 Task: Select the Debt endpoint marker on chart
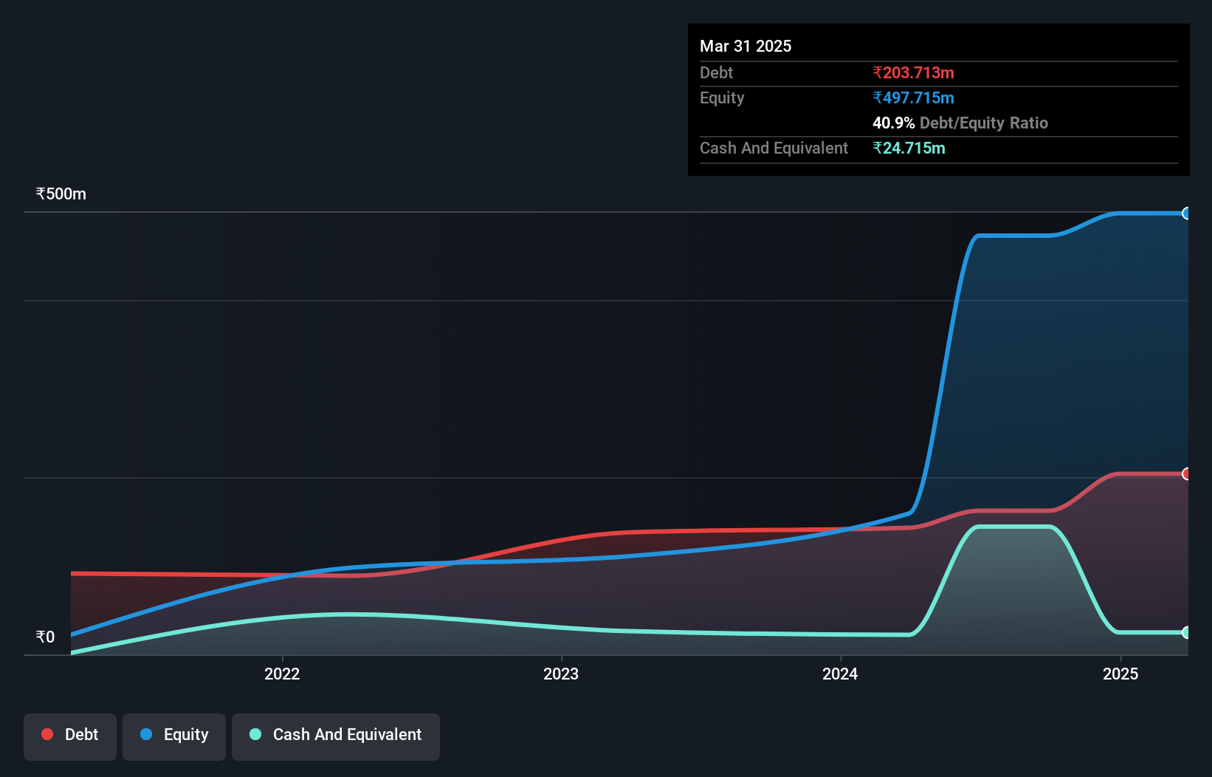(1187, 474)
